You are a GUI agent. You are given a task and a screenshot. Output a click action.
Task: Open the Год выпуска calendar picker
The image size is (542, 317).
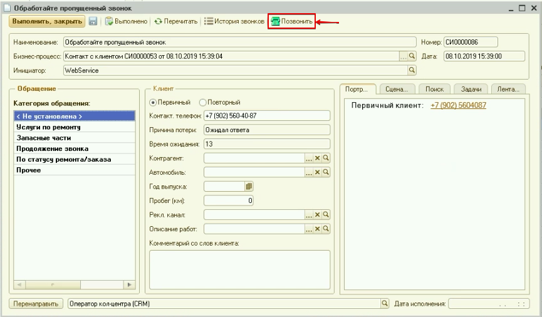coord(249,186)
